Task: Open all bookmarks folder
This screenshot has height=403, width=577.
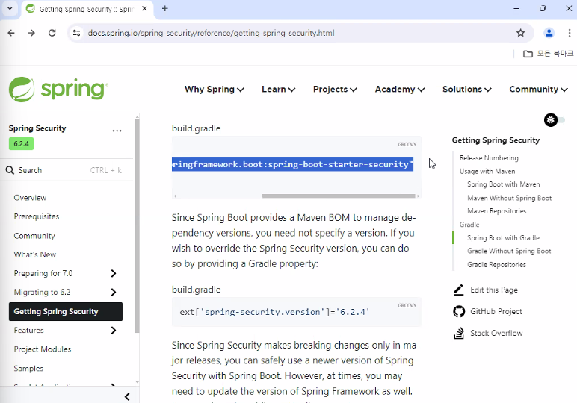Action: pyautogui.click(x=549, y=54)
